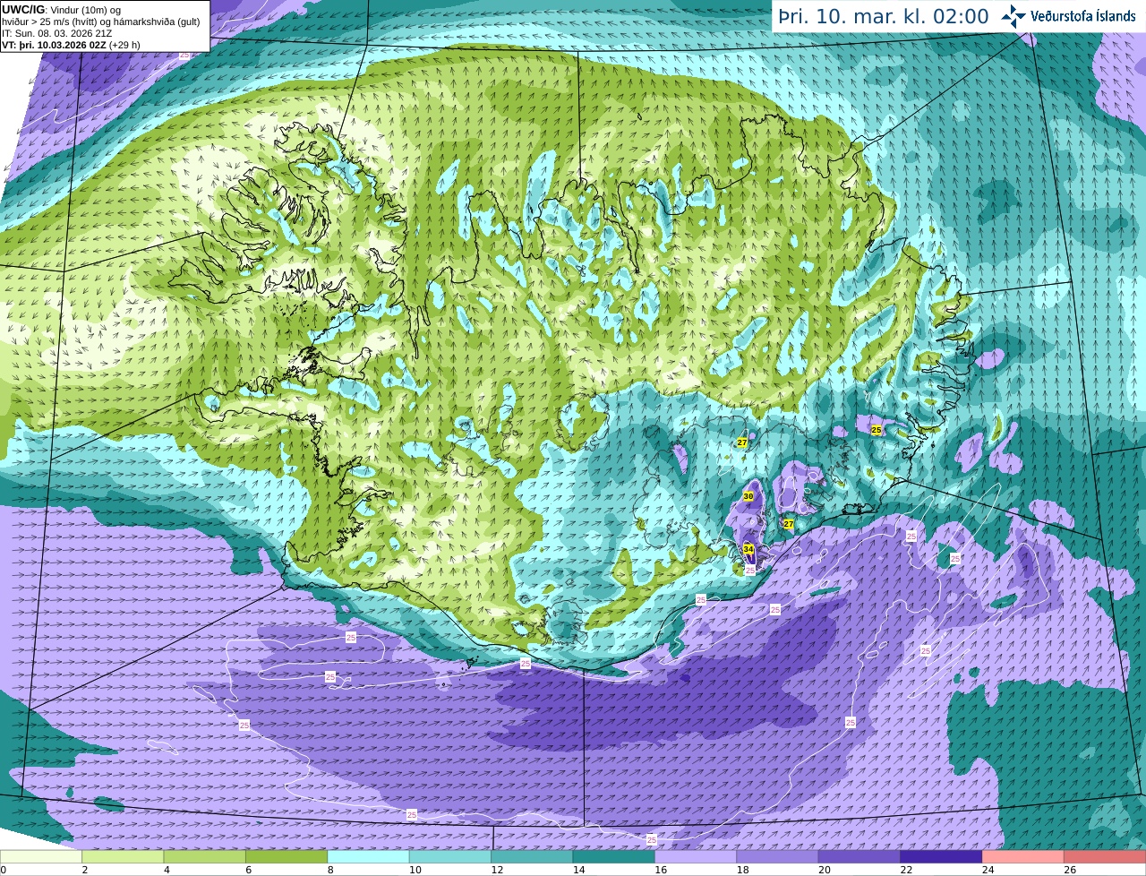
Task: Click the yellow 25 gust marker
Action: (x=877, y=430)
